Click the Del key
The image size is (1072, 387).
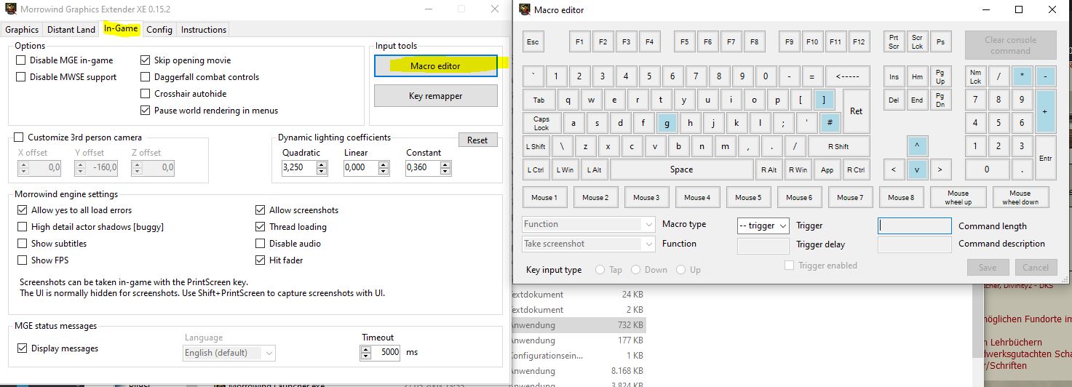tap(894, 100)
